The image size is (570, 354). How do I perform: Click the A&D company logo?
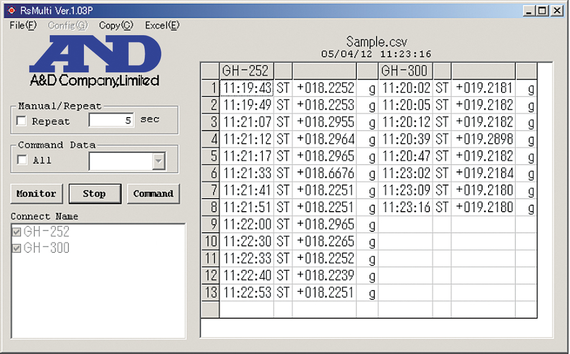(94, 61)
